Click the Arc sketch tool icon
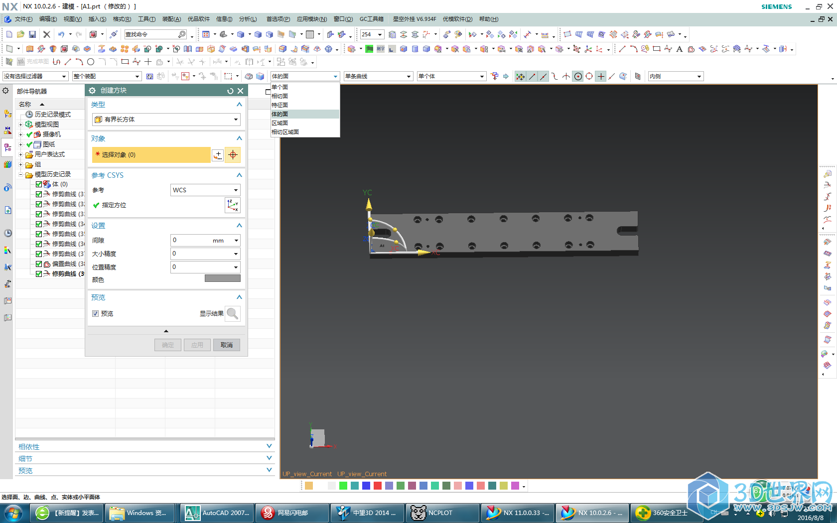The height and width of the screenshot is (523, 837). [79, 62]
